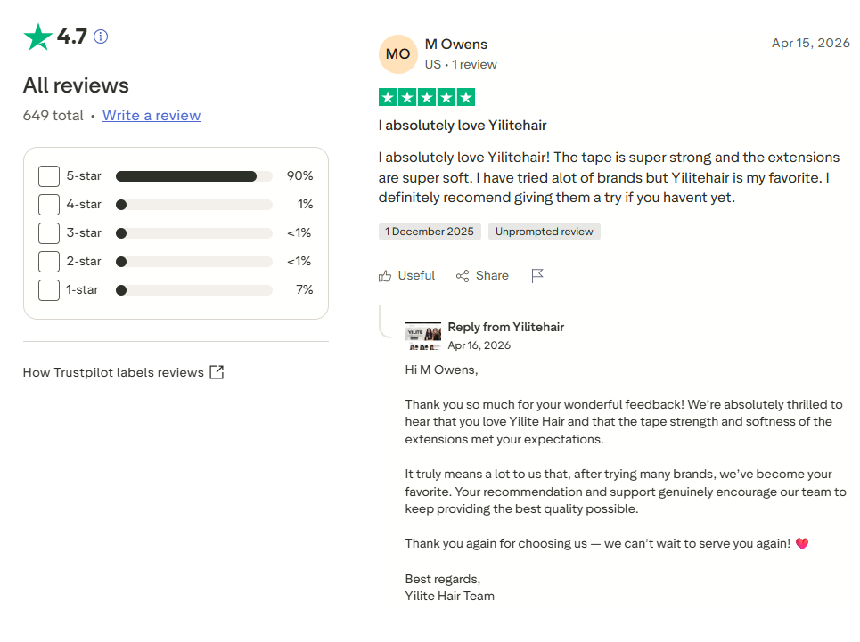The width and height of the screenshot is (860, 642).
Task: Check the 5-star filter checkbox
Action: click(49, 176)
